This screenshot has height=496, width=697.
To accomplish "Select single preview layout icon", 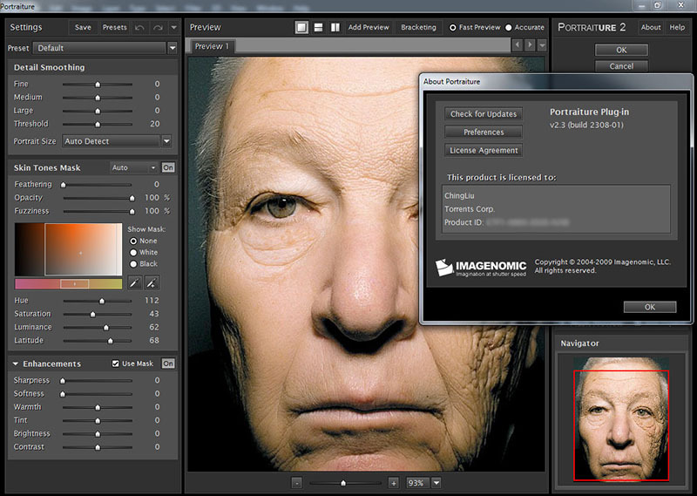I will (x=301, y=28).
